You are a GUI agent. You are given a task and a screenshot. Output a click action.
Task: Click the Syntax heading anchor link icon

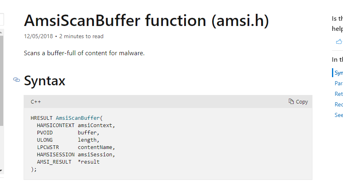[x=16, y=80]
